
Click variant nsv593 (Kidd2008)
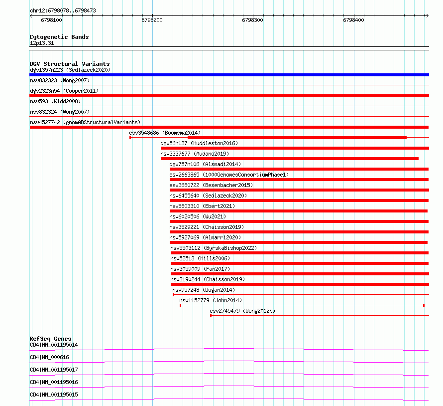(55, 101)
